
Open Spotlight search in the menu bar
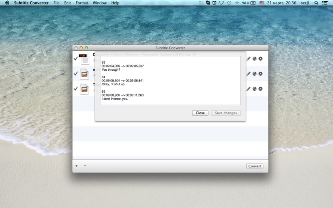(316, 3)
